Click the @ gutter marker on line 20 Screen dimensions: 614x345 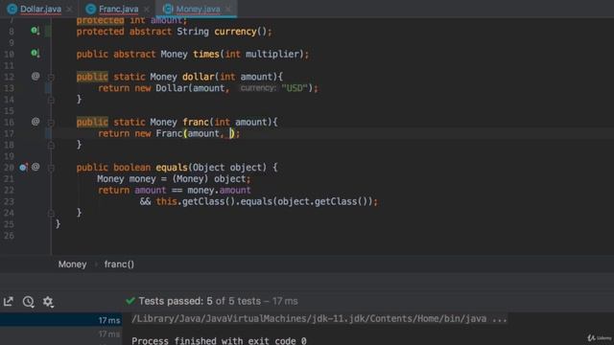tap(35, 167)
